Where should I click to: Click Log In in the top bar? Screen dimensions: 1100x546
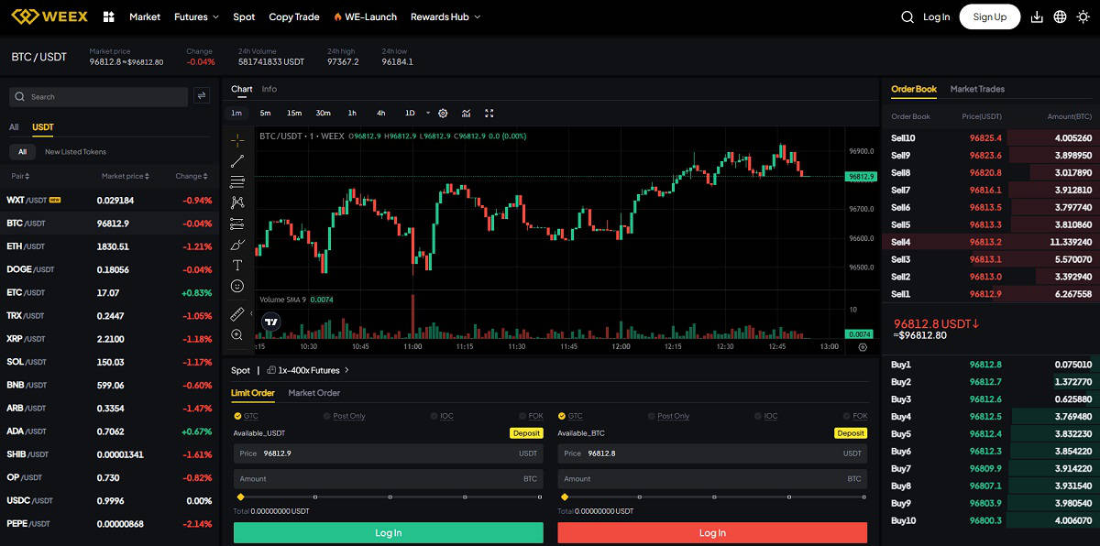936,16
